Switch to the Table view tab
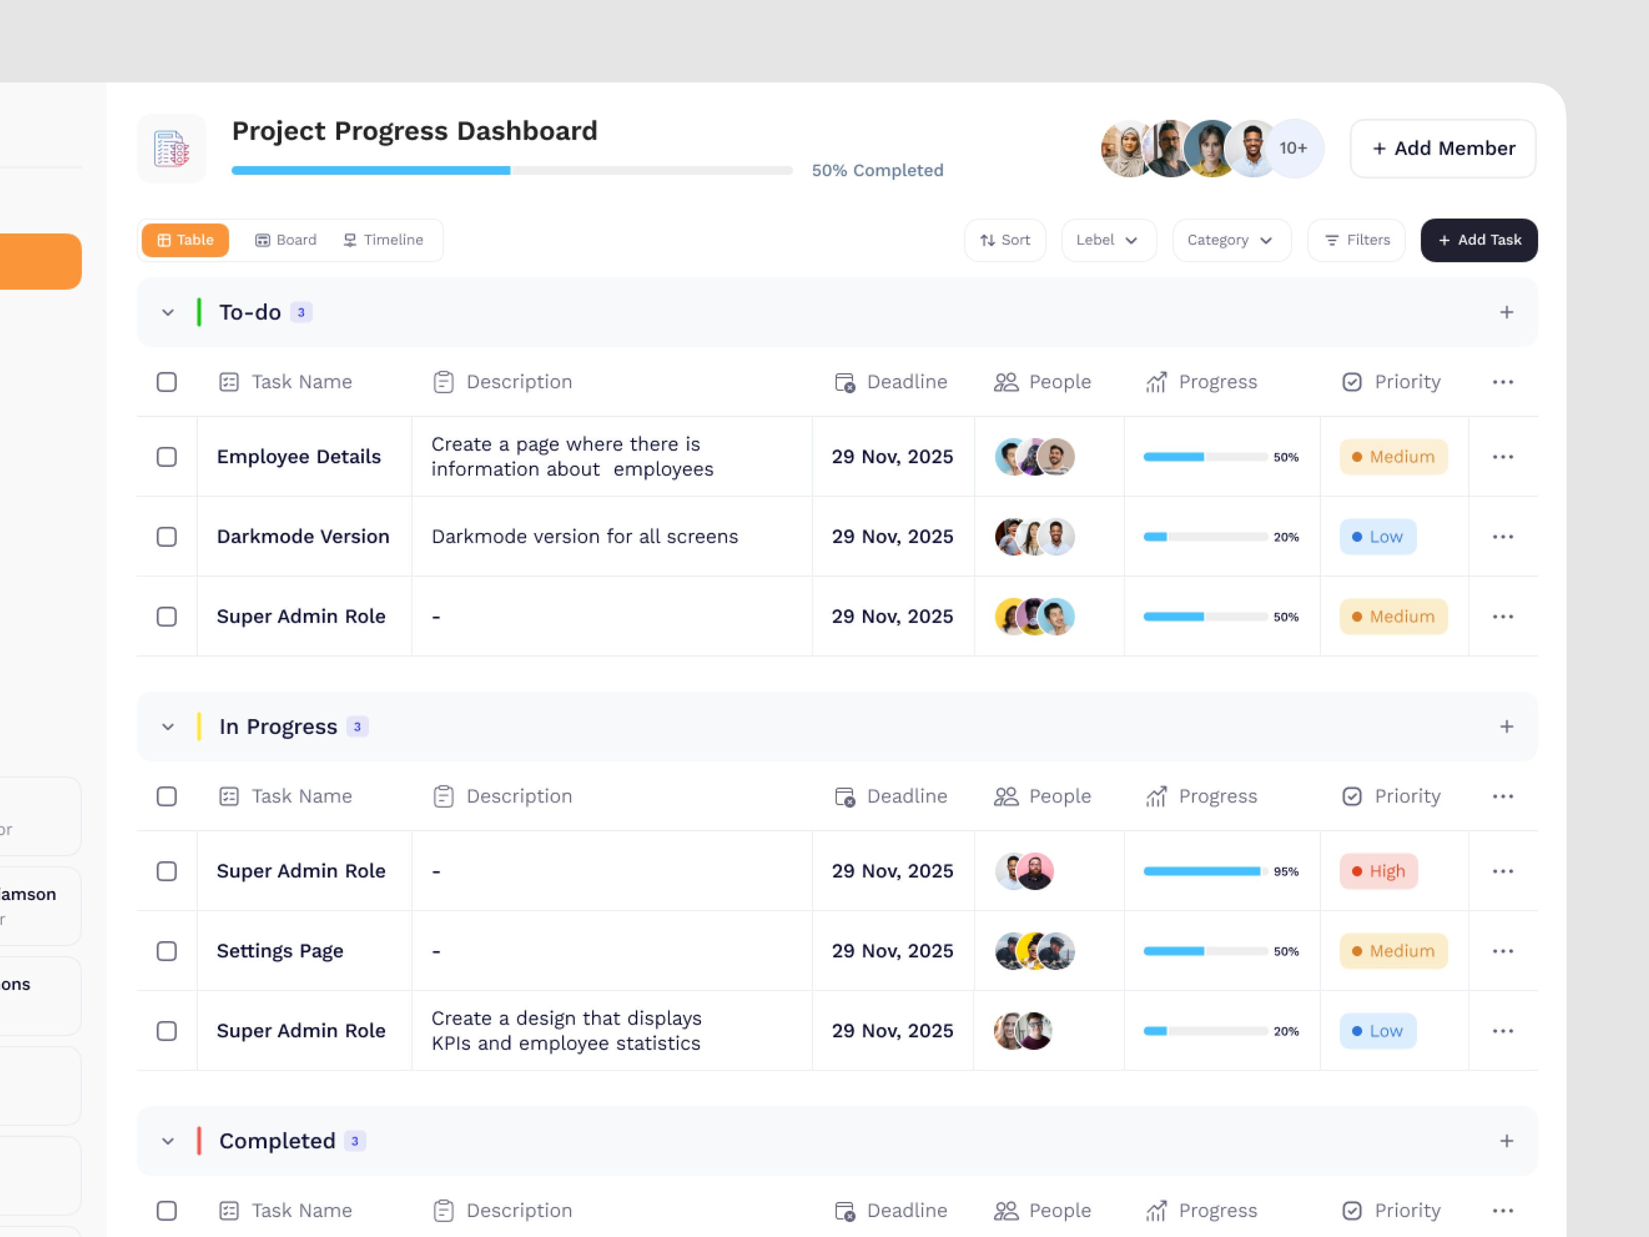1649x1237 pixels. 185,240
